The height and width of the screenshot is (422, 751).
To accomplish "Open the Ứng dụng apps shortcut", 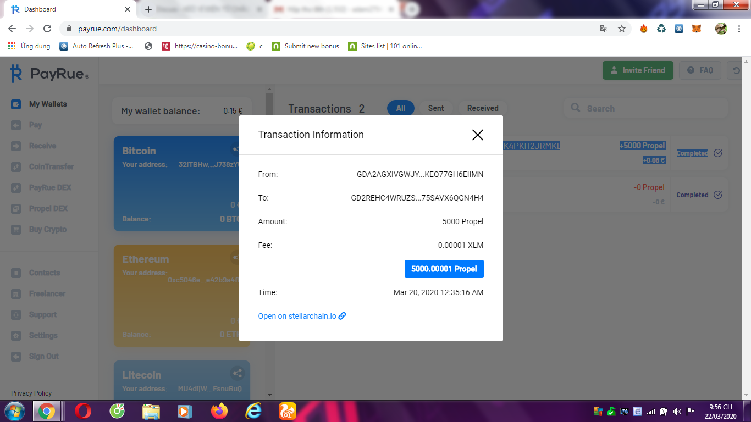I will coord(29,46).
